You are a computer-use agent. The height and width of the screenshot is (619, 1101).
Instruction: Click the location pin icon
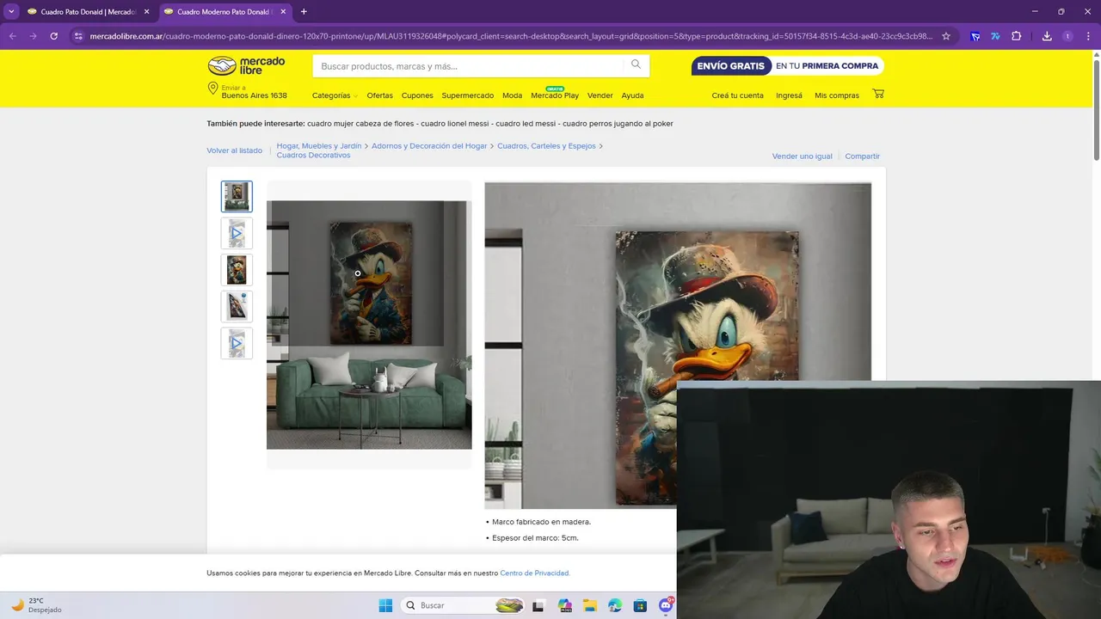212,89
